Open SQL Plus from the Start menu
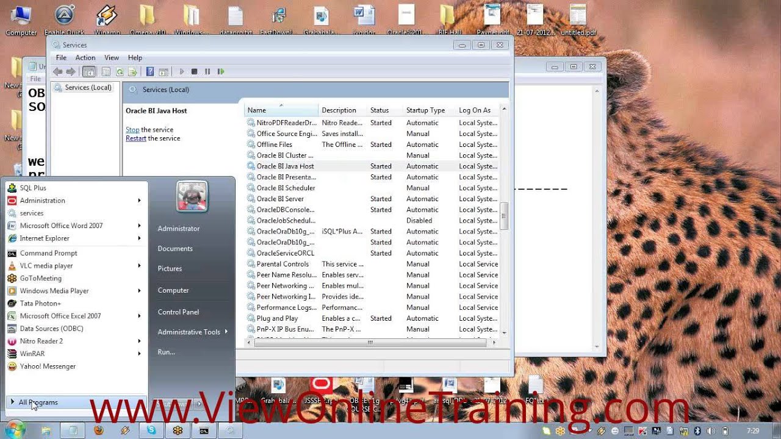The width and height of the screenshot is (781, 439). tap(76, 188)
